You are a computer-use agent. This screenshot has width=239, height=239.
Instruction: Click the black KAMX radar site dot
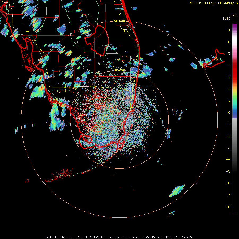click(119, 119)
